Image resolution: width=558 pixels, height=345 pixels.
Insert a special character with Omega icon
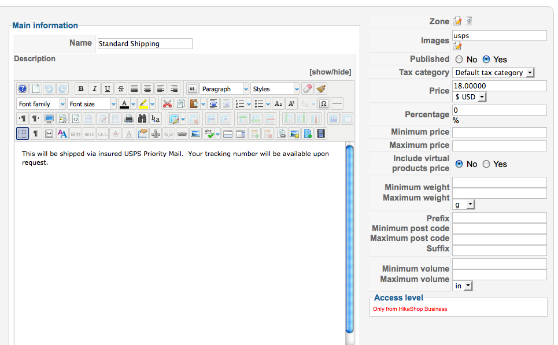[323, 104]
